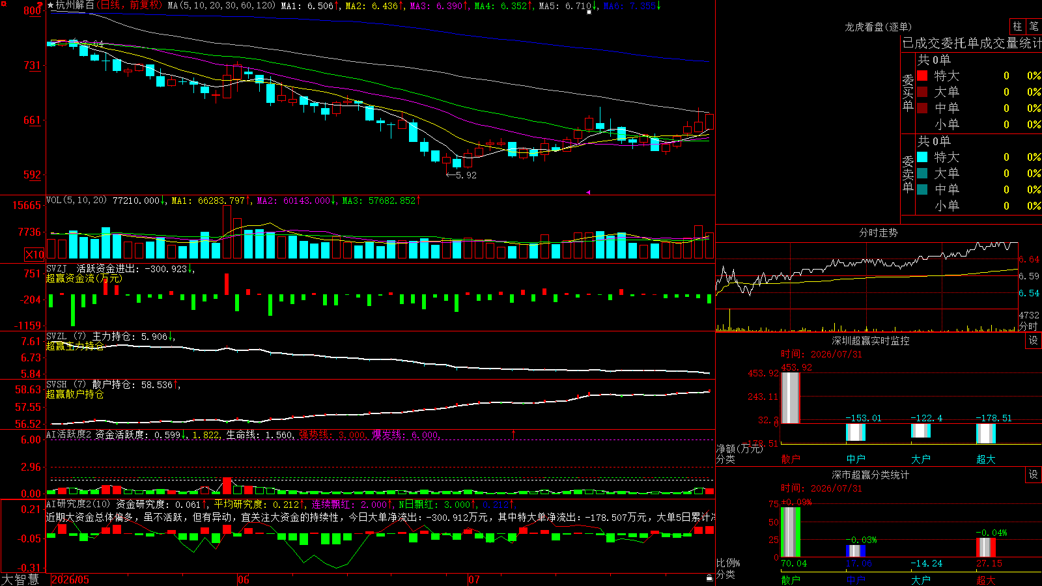Click the 近期大资金总体偏多 analysis text line

(x=380, y=517)
